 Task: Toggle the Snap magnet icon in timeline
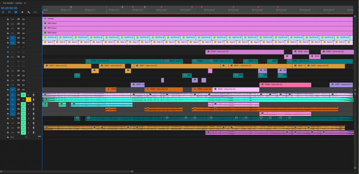[9, 12]
